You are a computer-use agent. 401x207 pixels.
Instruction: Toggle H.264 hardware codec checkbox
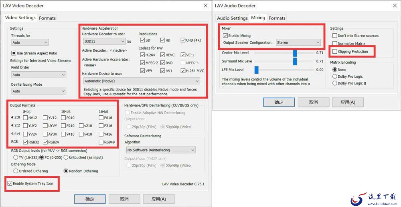[142, 55]
